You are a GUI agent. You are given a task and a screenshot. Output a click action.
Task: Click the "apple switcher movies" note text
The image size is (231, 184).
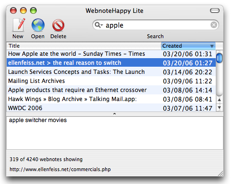38,120
